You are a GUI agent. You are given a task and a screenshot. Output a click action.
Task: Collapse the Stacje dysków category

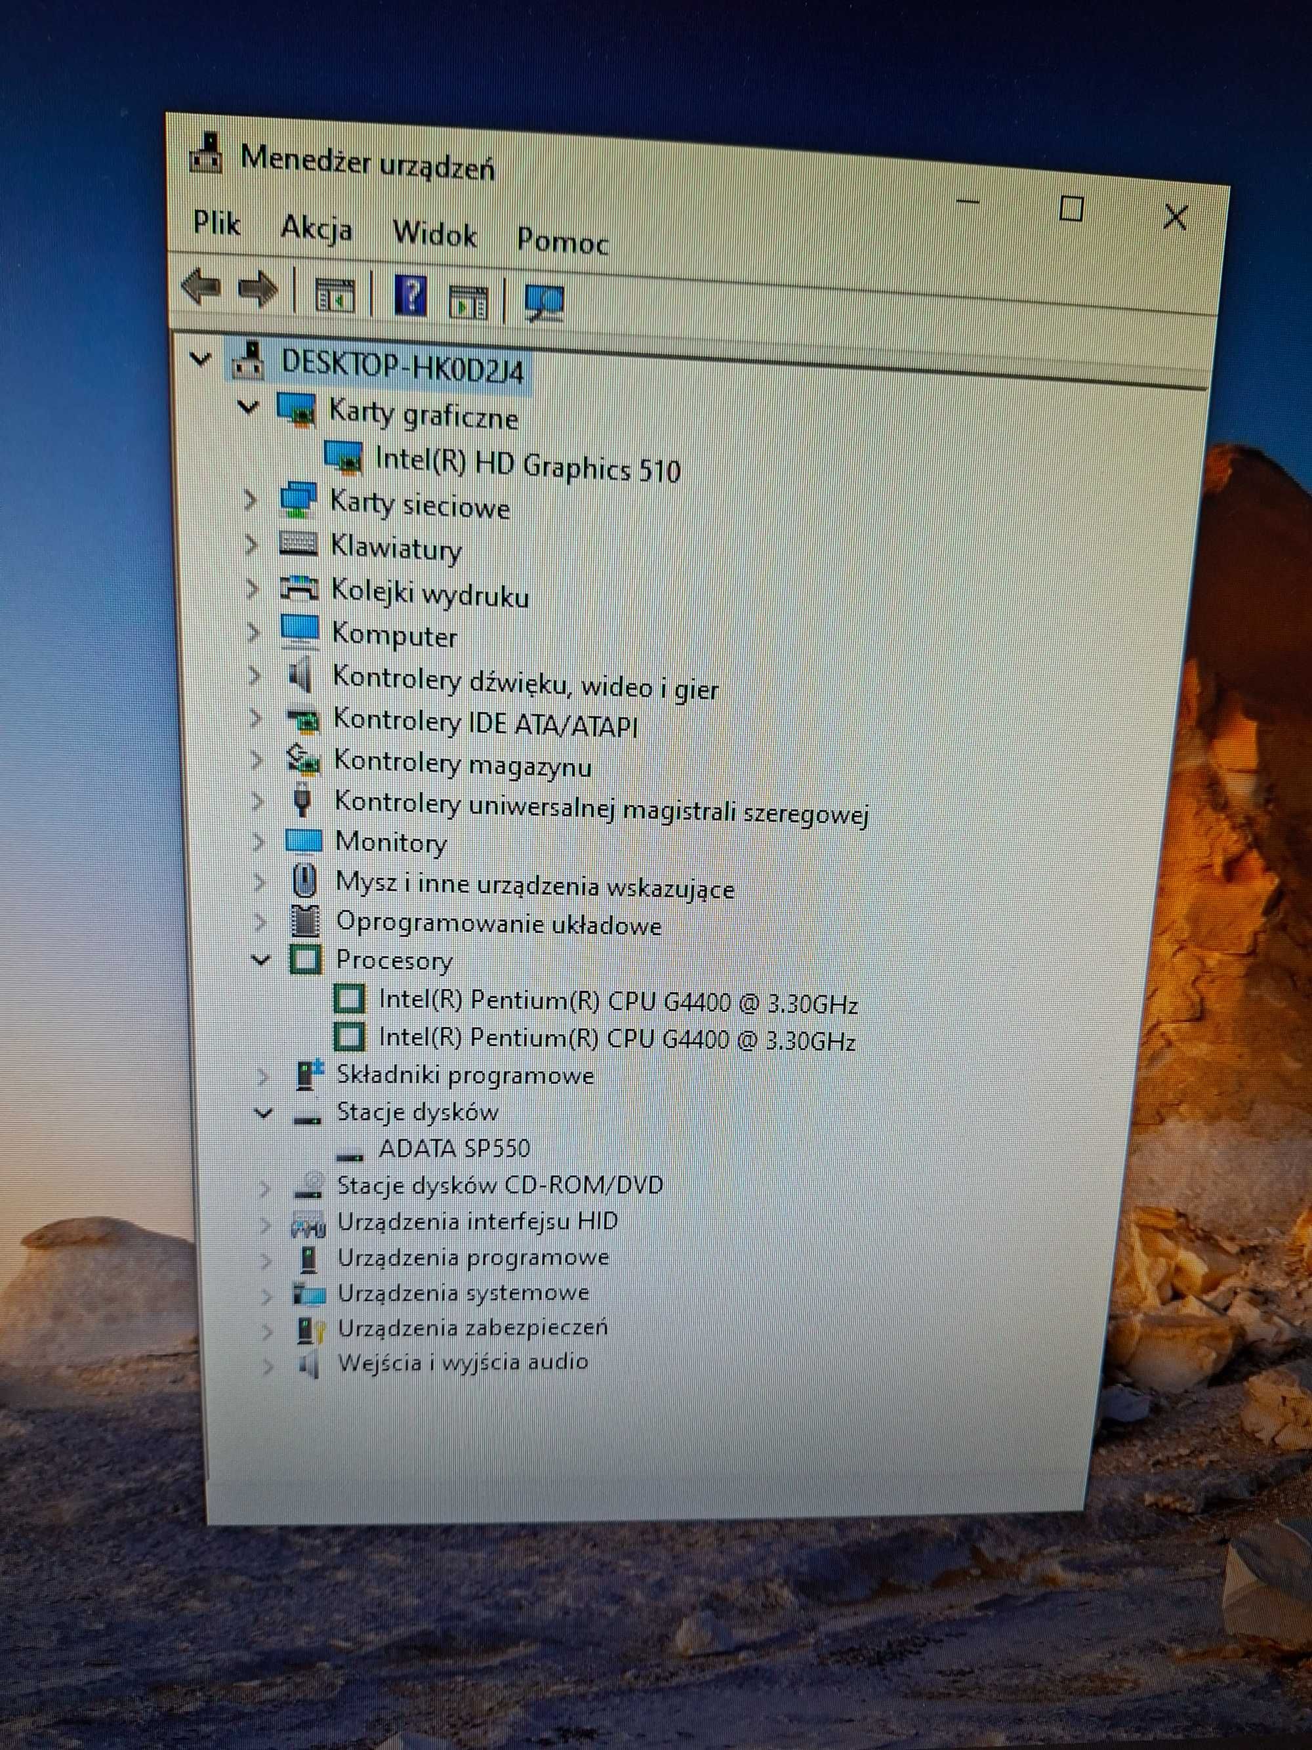coord(263,1112)
